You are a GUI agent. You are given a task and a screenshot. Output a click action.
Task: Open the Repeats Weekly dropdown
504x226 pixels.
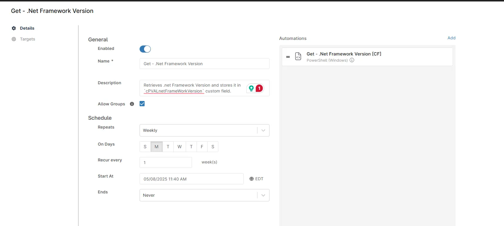coord(205,130)
